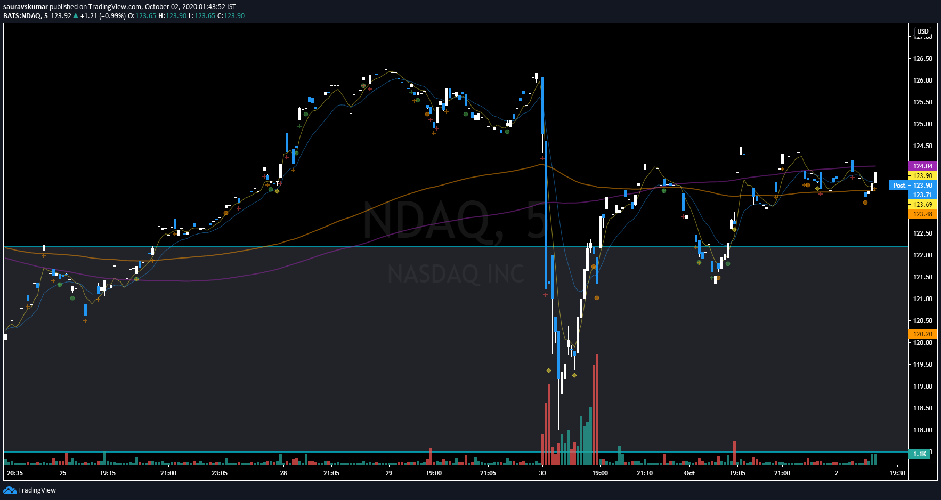This screenshot has width=941, height=500.
Task: Click the 118.00 price axis label
Action: coord(923,430)
